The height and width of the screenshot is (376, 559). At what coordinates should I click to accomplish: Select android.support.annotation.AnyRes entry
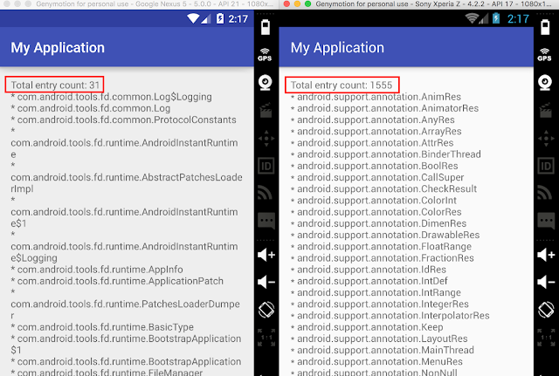(373, 120)
